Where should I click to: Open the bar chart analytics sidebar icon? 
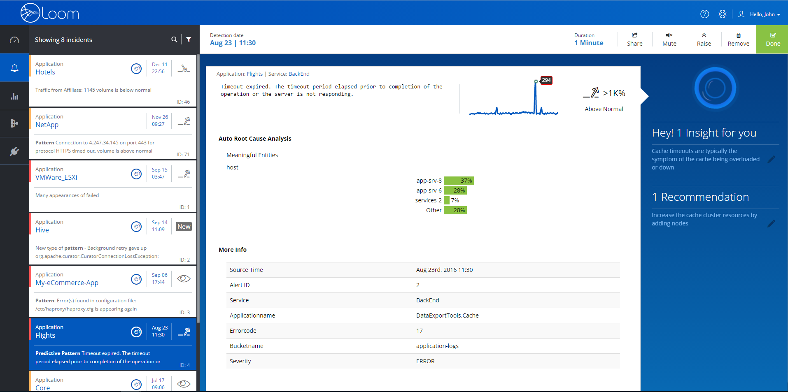pyautogui.click(x=14, y=96)
